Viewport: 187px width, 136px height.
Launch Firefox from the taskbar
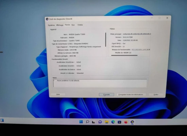pyautogui.click(x=126, y=122)
